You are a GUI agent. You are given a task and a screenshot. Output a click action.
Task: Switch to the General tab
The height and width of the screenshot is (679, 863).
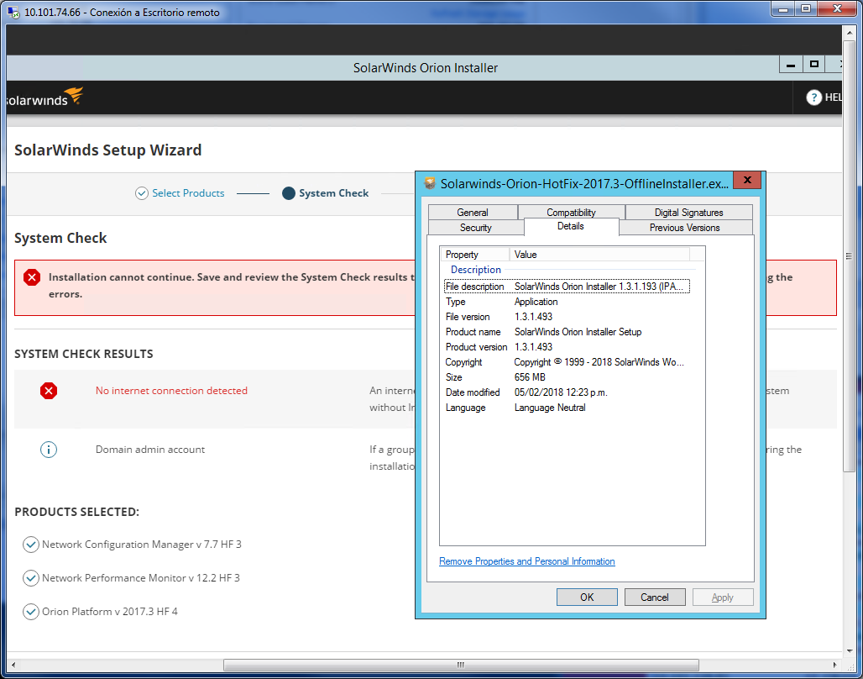[473, 212]
